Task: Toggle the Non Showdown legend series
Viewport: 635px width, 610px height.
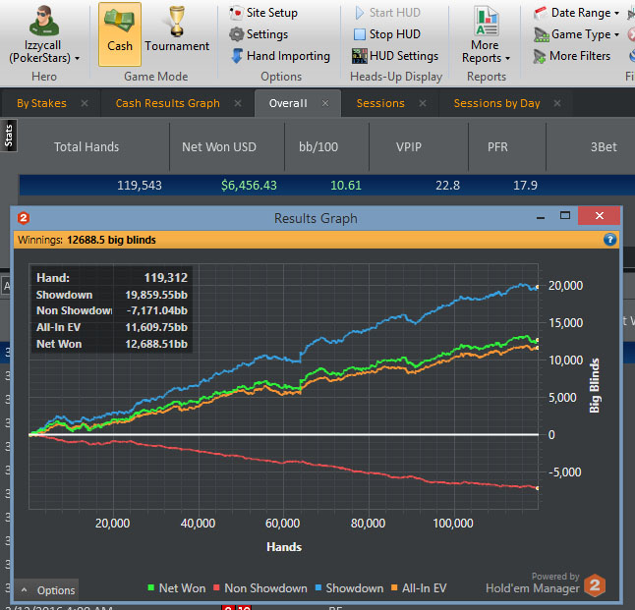Action: tap(260, 588)
